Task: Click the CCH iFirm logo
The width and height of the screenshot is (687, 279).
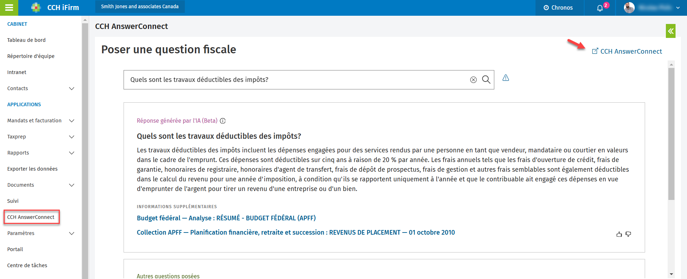Action: (55, 8)
